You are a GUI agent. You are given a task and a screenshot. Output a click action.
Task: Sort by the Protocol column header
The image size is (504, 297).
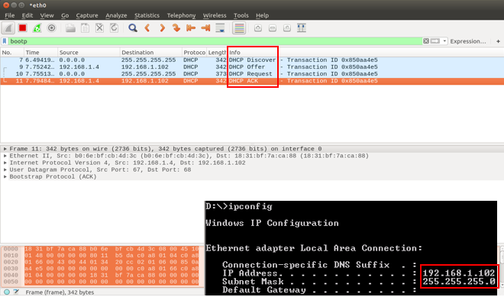pyautogui.click(x=194, y=53)
